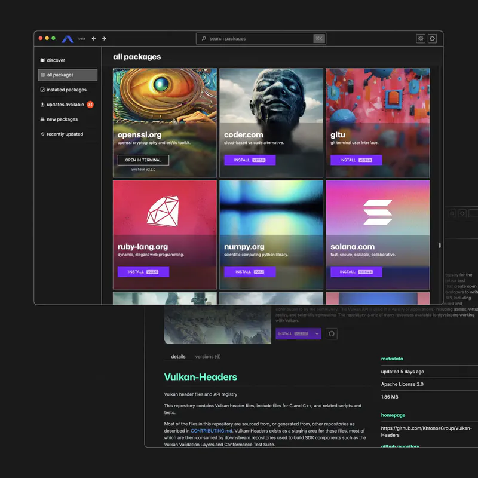
Task: Click the all packages heading
Action: coord(137,57)
